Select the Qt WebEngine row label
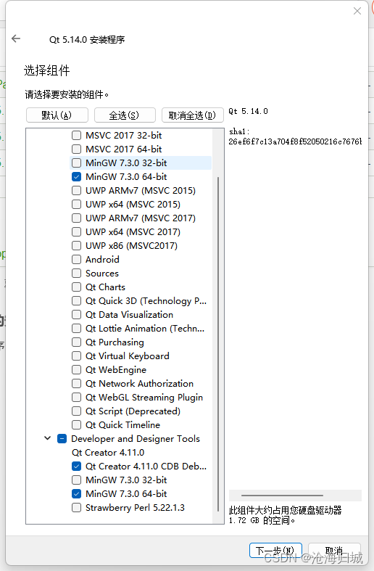 (x=116, y=370)
